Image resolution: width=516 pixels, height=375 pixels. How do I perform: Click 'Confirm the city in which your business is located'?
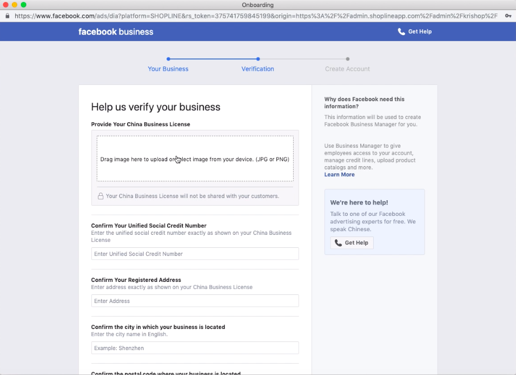(x=158, y=327)
